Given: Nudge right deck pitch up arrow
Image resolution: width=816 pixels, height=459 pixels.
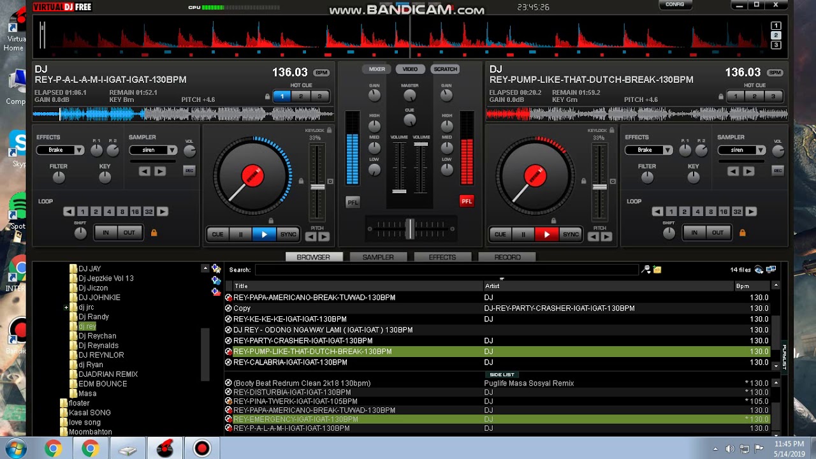Looking at the screenshot, I should click(x=606, y=237).
